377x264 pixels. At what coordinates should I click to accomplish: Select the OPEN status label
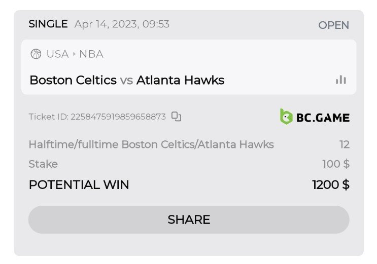(x=333, y=25)
